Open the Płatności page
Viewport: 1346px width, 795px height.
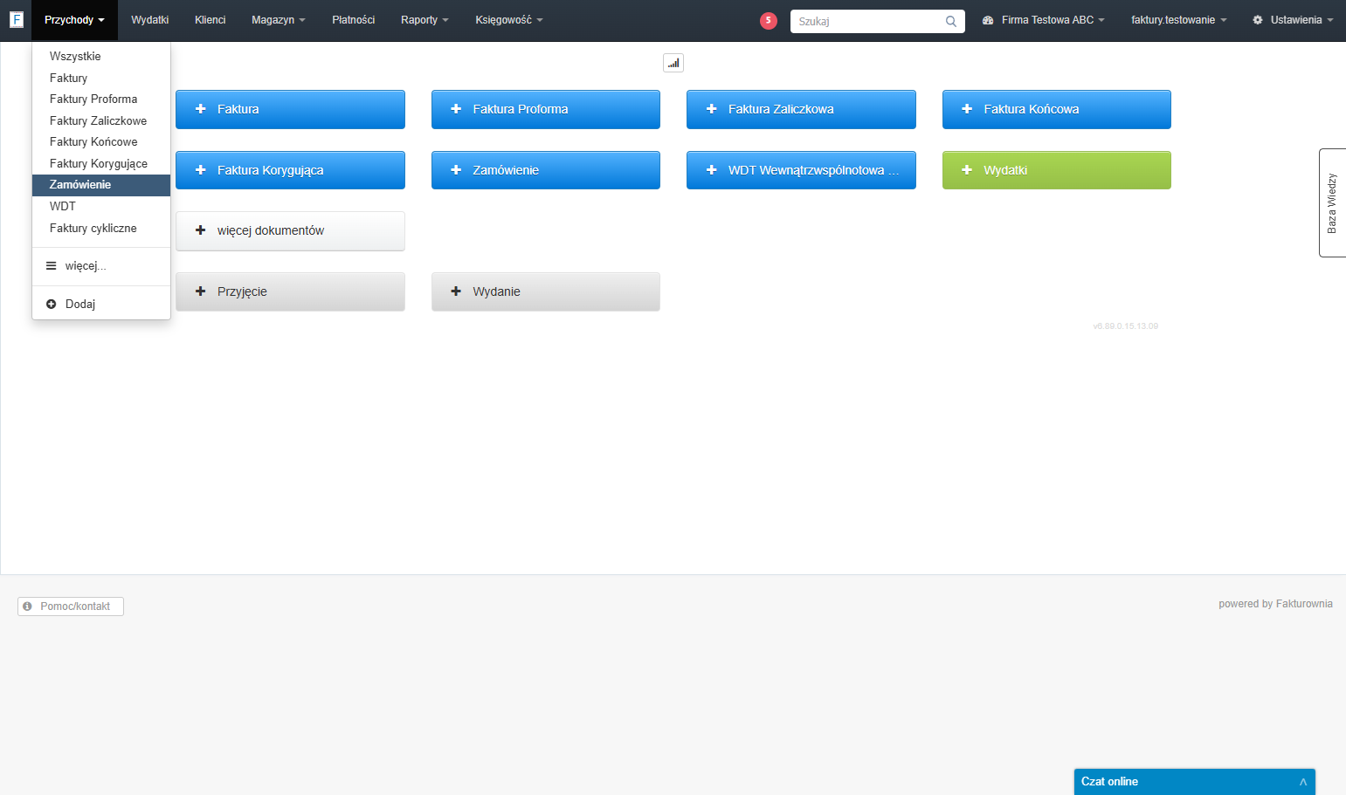pyautogui.click(x=354, y=20)
